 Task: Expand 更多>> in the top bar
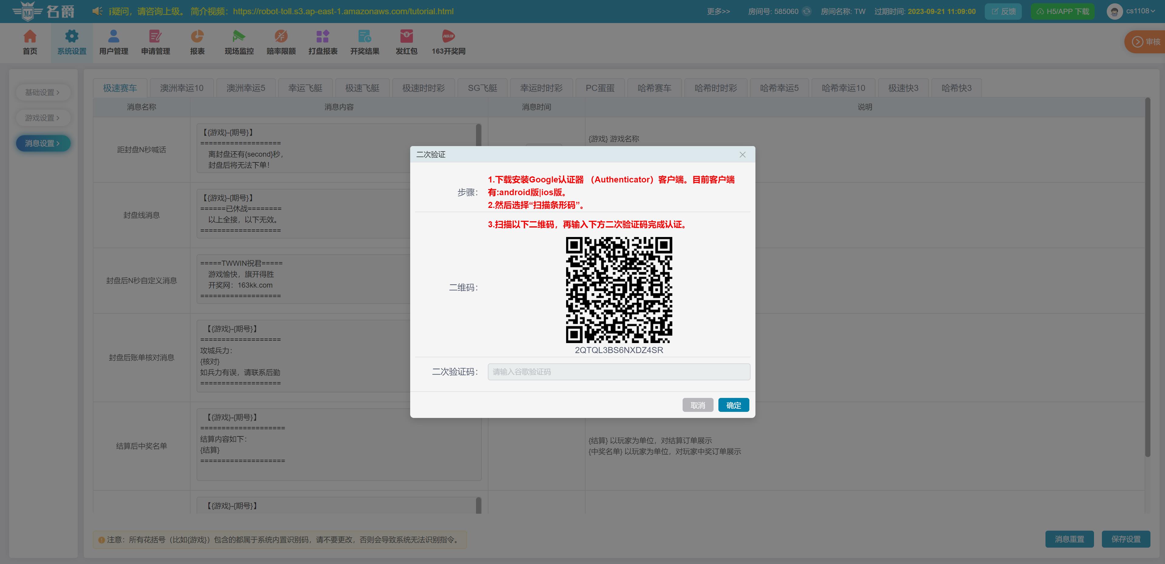(x=718, y=11)
